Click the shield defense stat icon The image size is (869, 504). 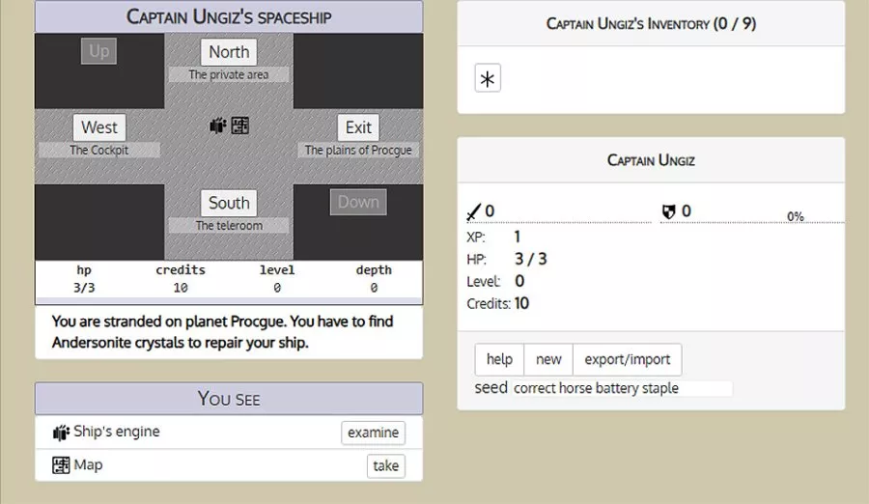coord(668,211)
